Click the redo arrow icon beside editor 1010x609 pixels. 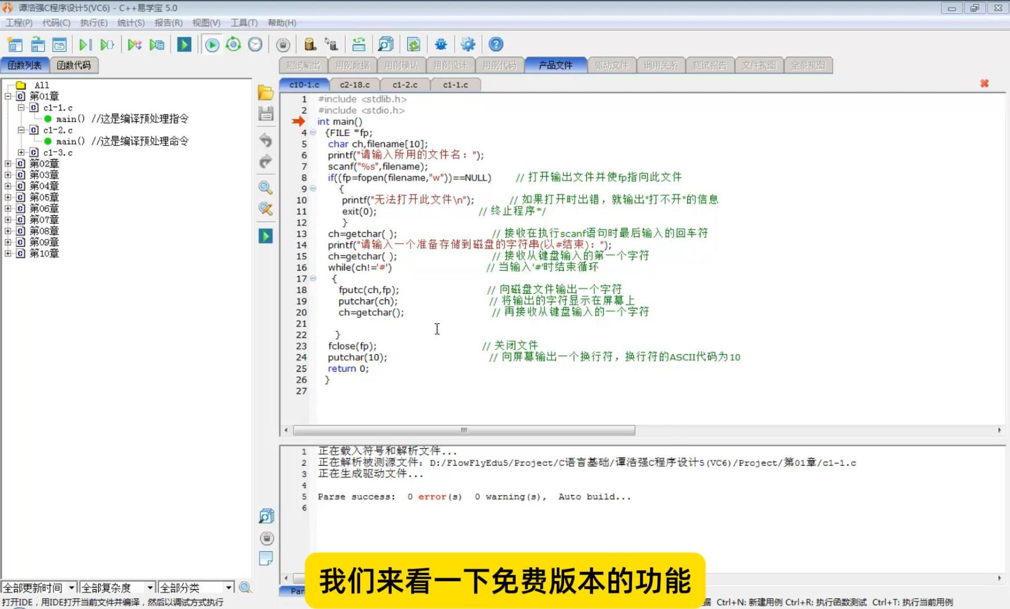pyautogui.click(x=266, y=161)
